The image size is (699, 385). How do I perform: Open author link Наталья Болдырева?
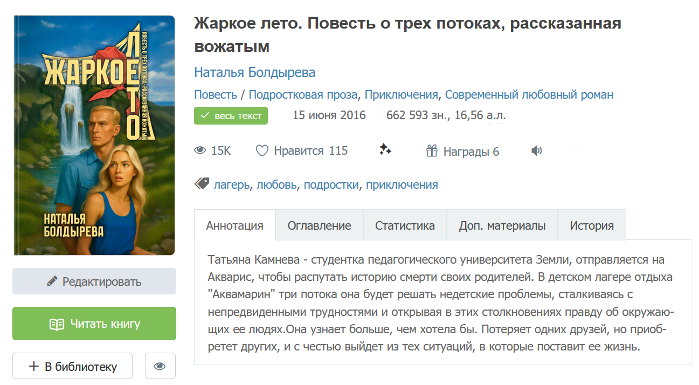[x=254, y=72]
